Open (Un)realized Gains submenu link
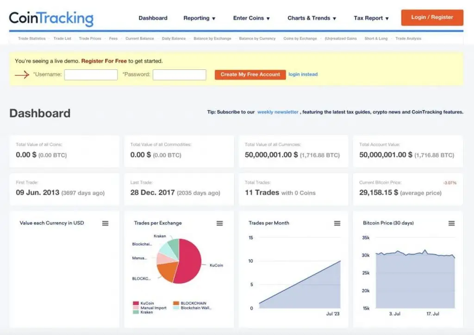This screenshot has width=474, height=335. pos(341,38)
